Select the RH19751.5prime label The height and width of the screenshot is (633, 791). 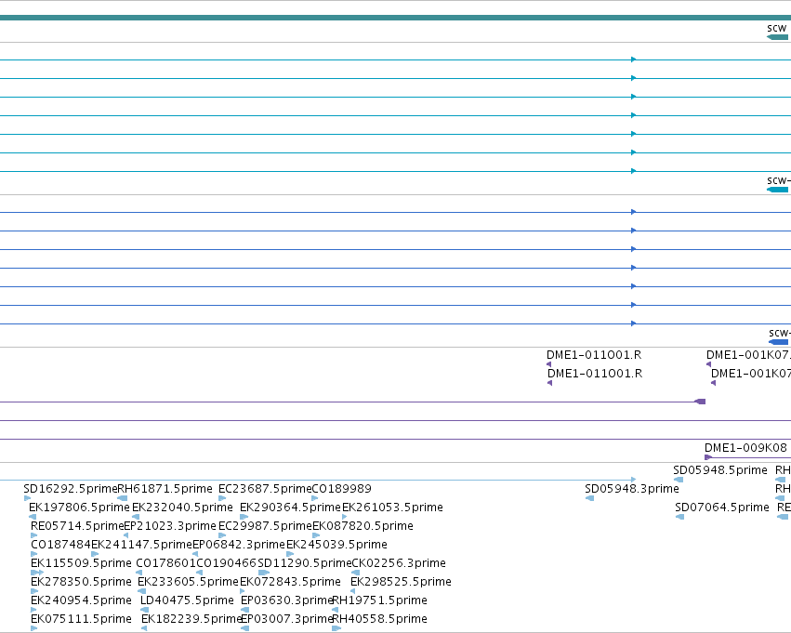pos(380,600)
